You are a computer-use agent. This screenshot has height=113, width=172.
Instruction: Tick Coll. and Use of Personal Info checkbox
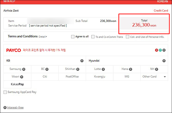coord(128,37)
